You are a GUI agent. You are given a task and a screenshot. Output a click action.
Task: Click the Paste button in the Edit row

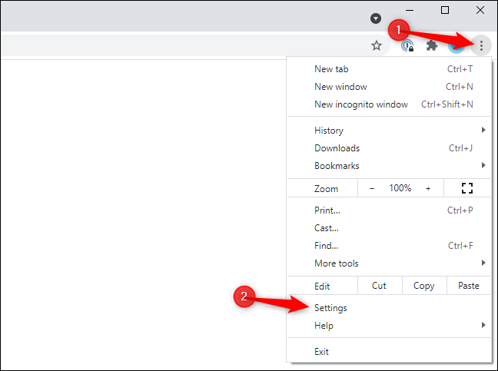pos(469,286)
